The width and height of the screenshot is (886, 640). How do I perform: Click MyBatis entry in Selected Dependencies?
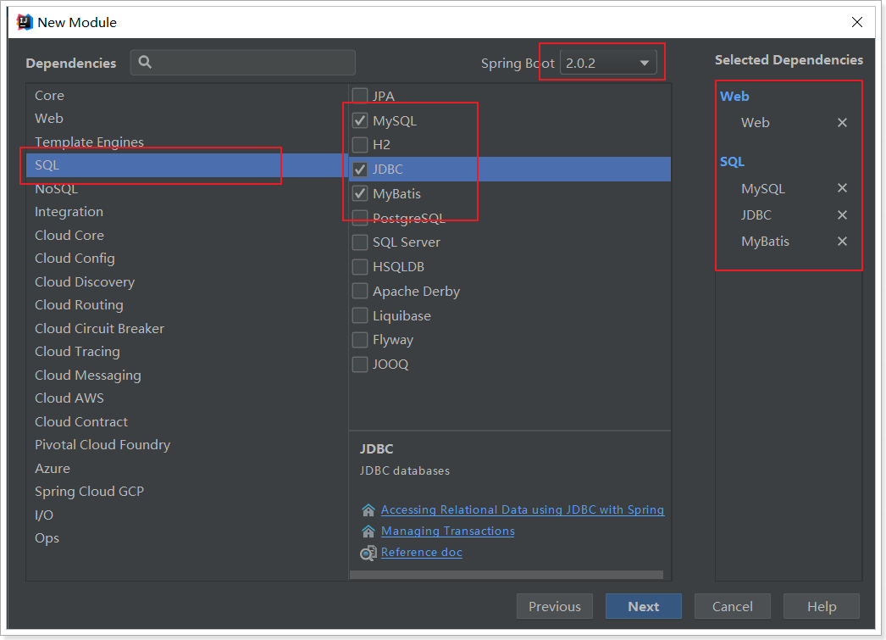(765, 242)
